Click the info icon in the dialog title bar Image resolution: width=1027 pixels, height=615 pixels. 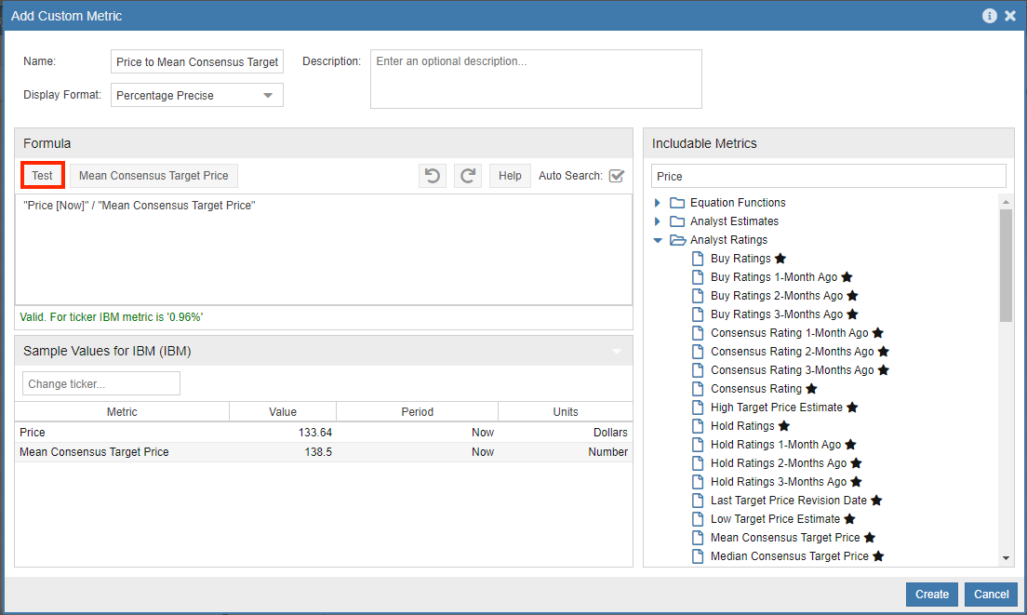tap(989, 15)
